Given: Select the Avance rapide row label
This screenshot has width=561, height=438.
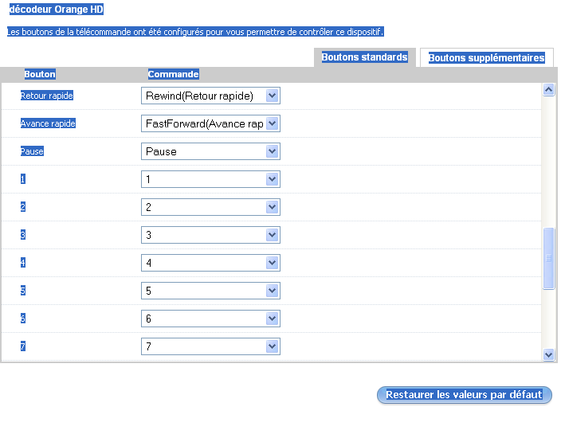Looking at the screenshot, I should (48, 123).
